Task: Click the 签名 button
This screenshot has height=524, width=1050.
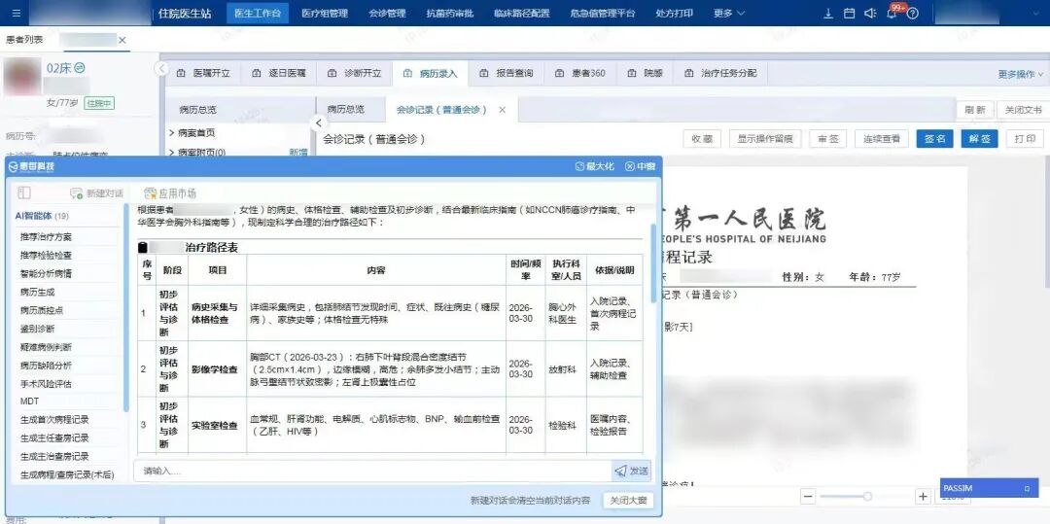Action: (934, 139)
